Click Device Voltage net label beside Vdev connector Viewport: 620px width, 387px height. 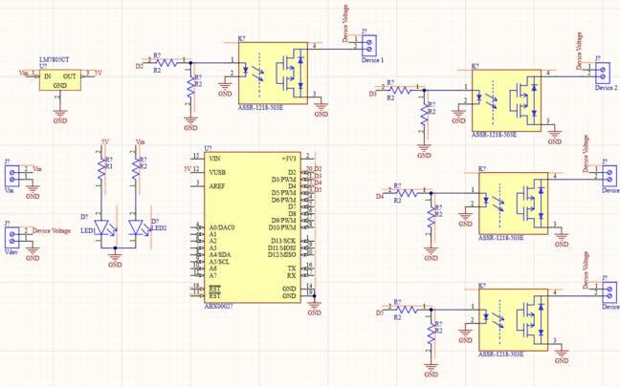[x=52, y=230]
